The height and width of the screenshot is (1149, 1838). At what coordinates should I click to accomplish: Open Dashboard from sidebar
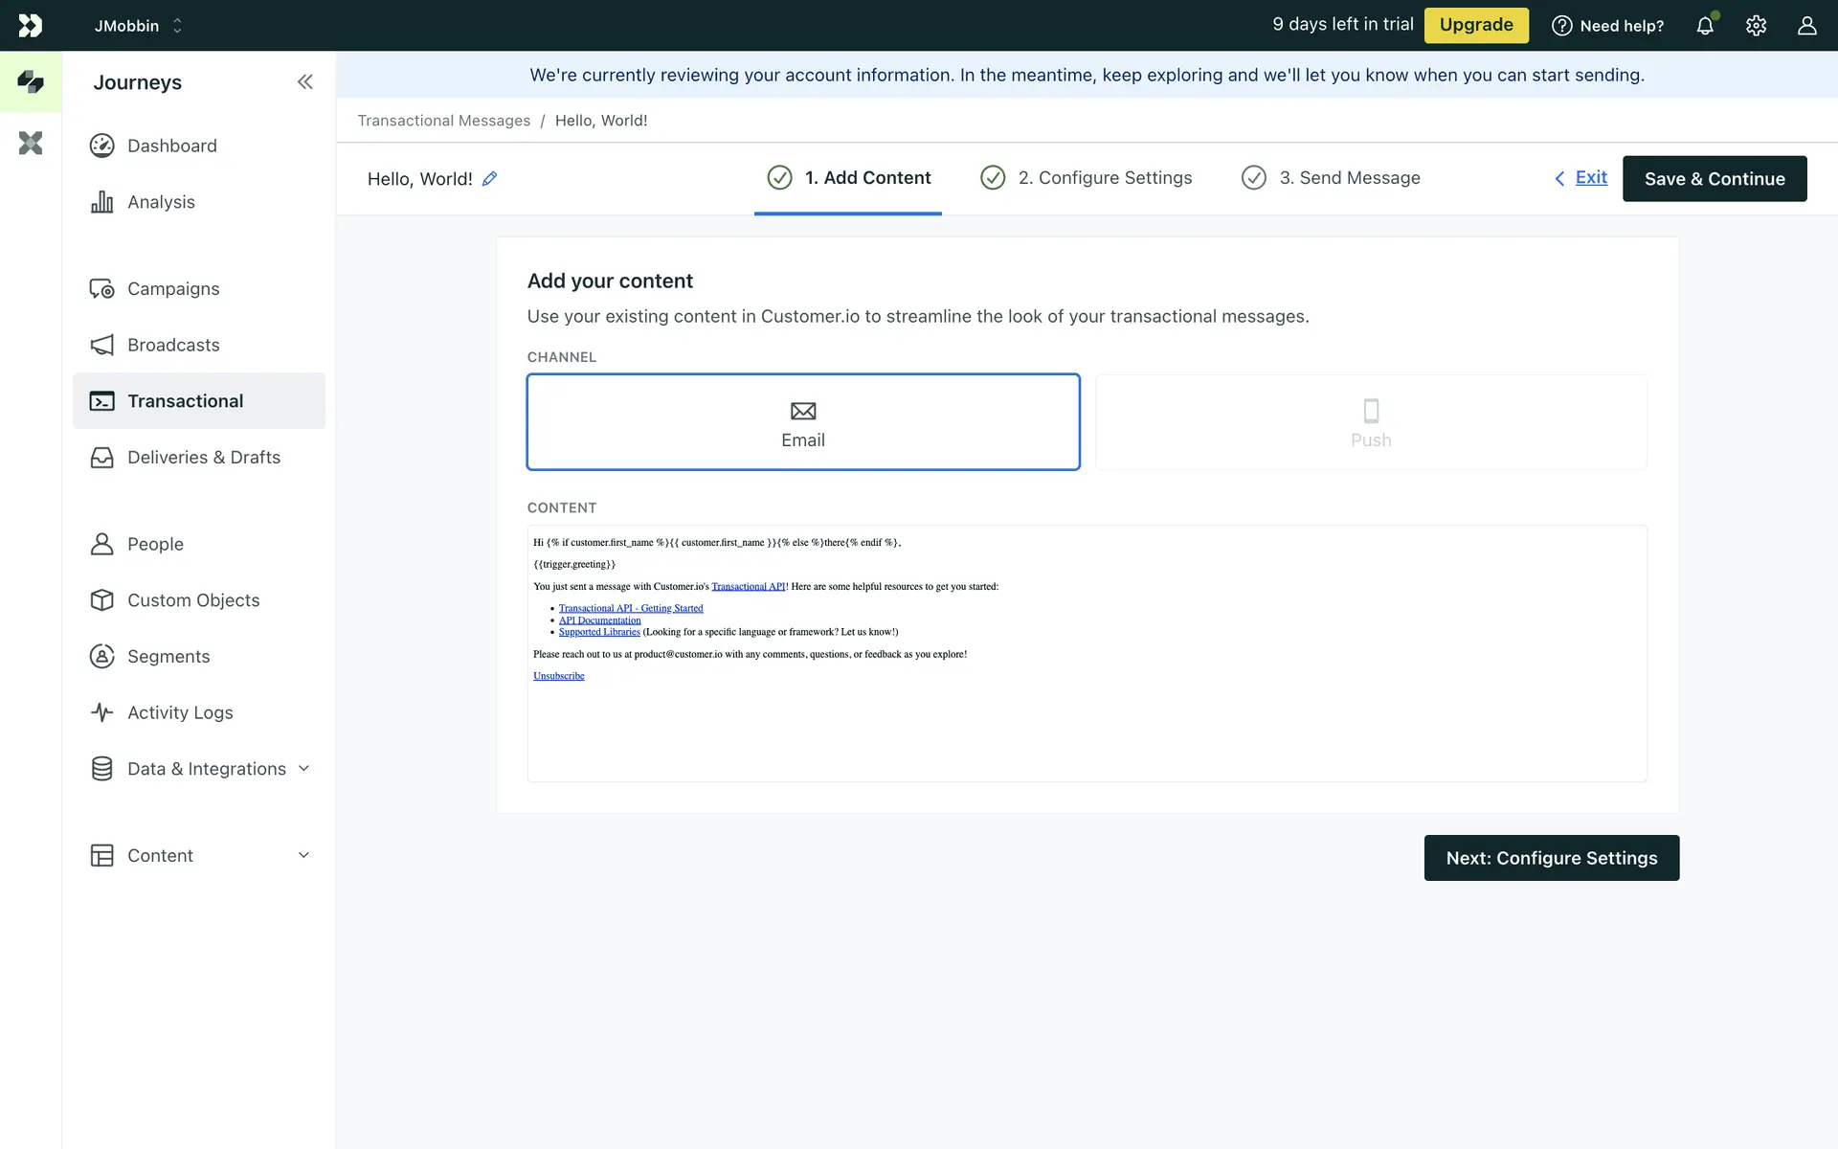[171, 146]
